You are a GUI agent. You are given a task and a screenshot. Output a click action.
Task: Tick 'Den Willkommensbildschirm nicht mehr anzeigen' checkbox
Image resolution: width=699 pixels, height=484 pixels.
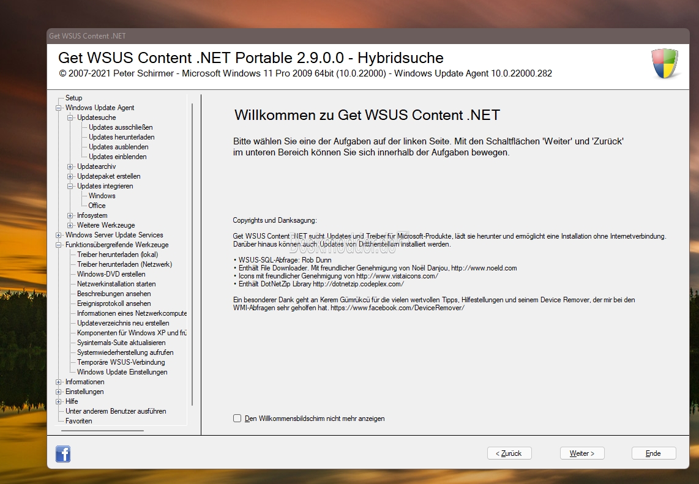237,418
